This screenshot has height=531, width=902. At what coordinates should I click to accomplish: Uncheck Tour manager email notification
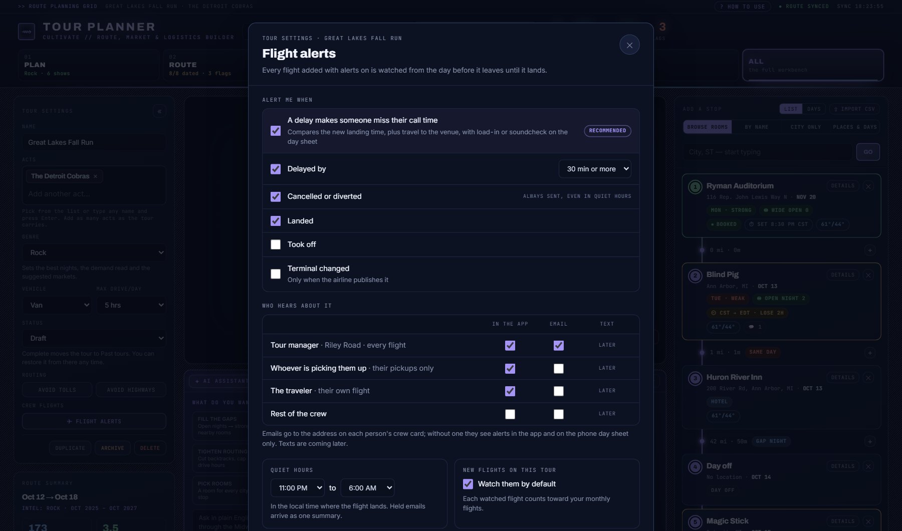click(x=559, y=346)
